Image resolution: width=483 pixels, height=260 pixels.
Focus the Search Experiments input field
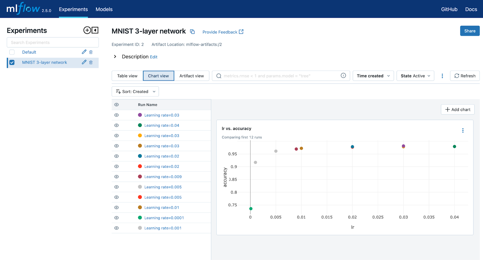53,43
